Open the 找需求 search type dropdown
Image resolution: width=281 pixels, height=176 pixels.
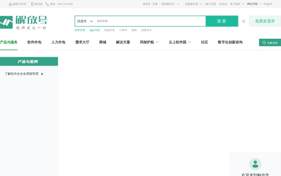(x=85, y=21)
